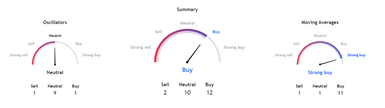Click the Moving Averages gauge needle

[x=328, y=62]
